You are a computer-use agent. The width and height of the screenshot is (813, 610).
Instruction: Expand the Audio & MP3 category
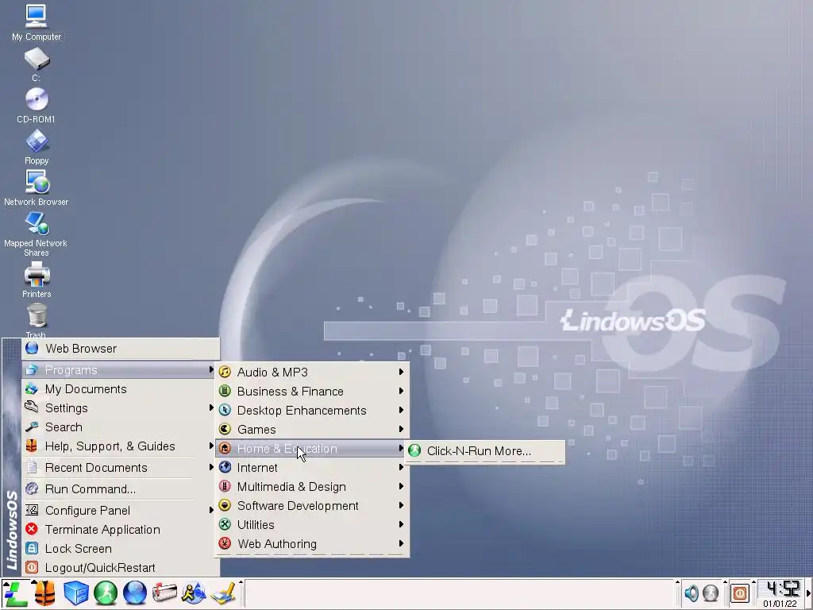pyautogui.click(x=311, y=373)
